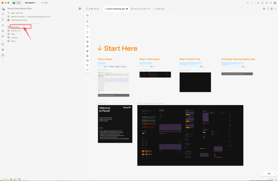Open the Welcome template
Image resolution: width=278 pixels, height=181 pixels.
[15, 27]
